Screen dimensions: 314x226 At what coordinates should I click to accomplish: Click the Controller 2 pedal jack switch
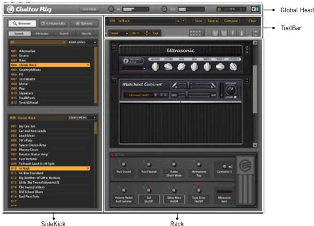point(225,166)
